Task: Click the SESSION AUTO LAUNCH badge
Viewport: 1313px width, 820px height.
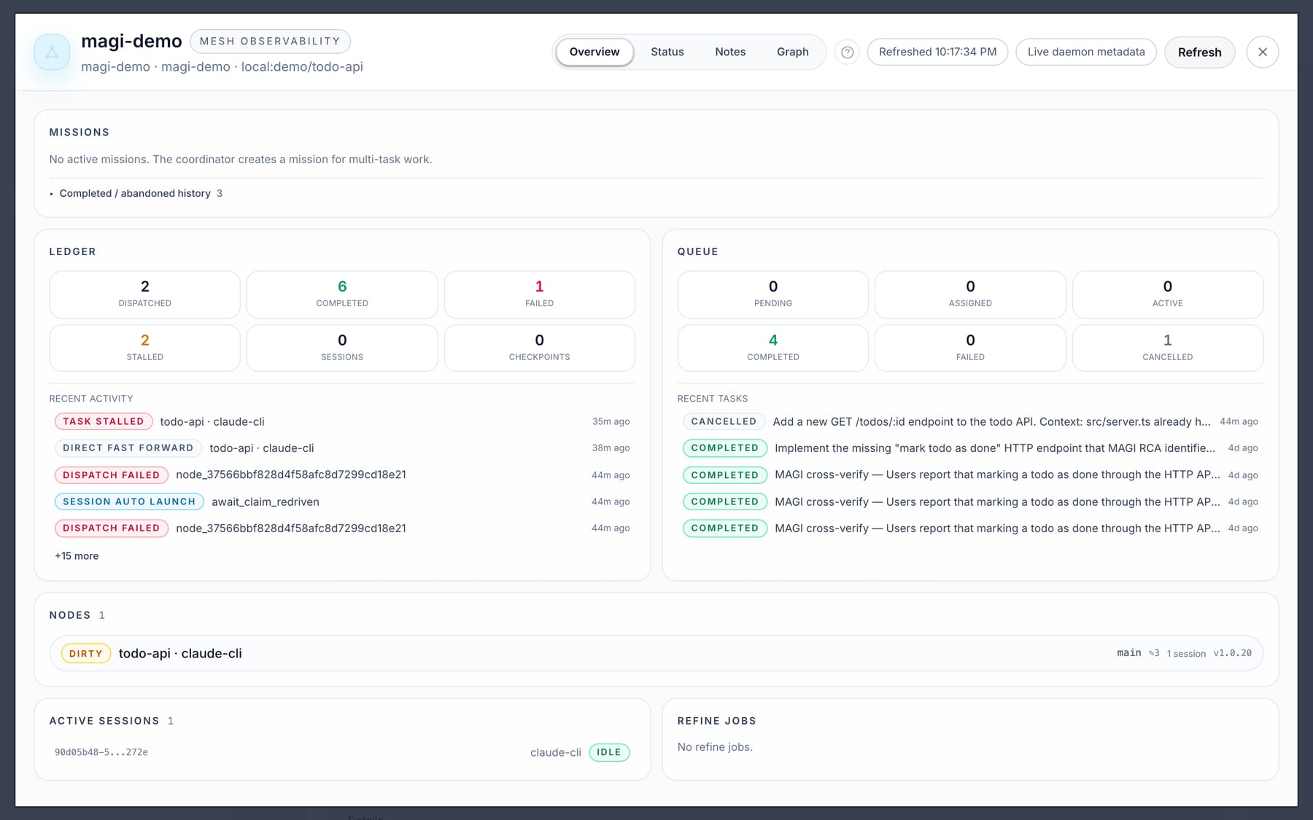Action: (129, 501)
